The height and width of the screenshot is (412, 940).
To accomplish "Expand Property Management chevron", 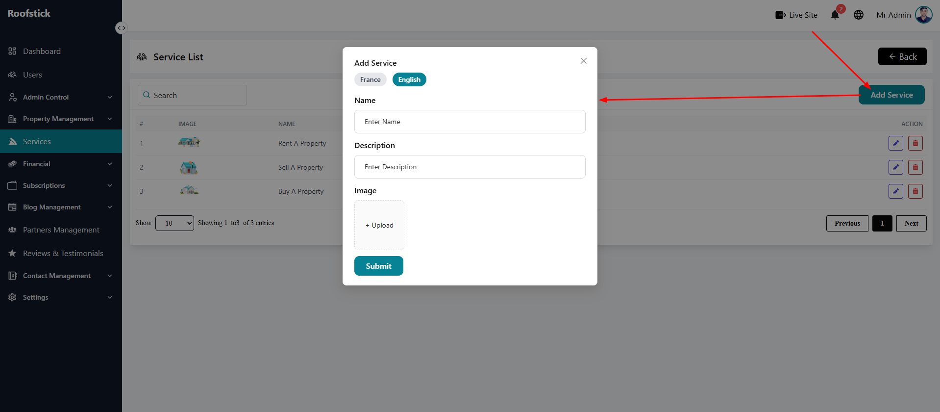I will [x=110, y=119].
